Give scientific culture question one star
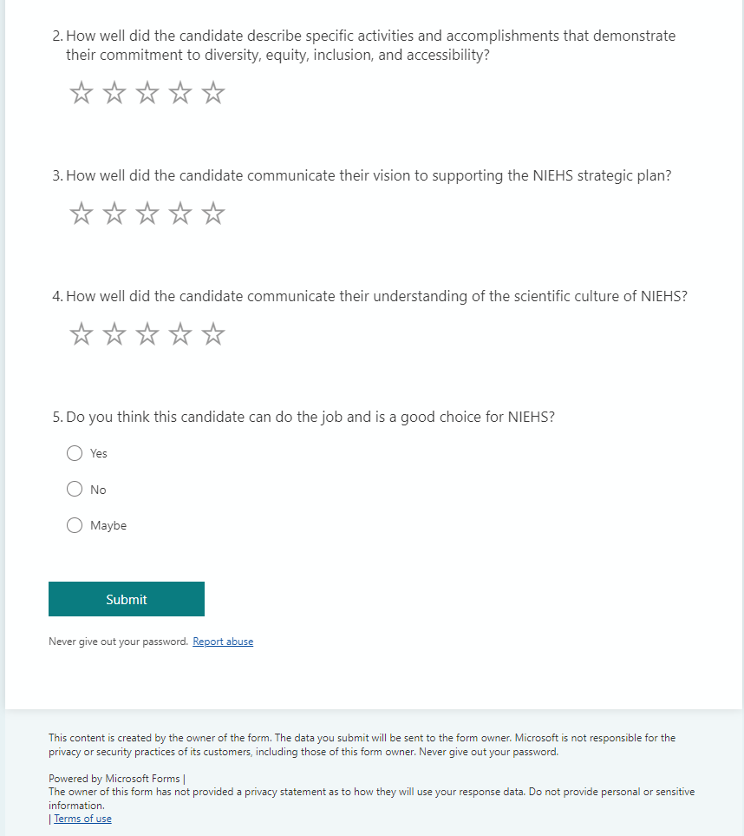The width and height of the screenshot is (744, 836). pos(82,334)
